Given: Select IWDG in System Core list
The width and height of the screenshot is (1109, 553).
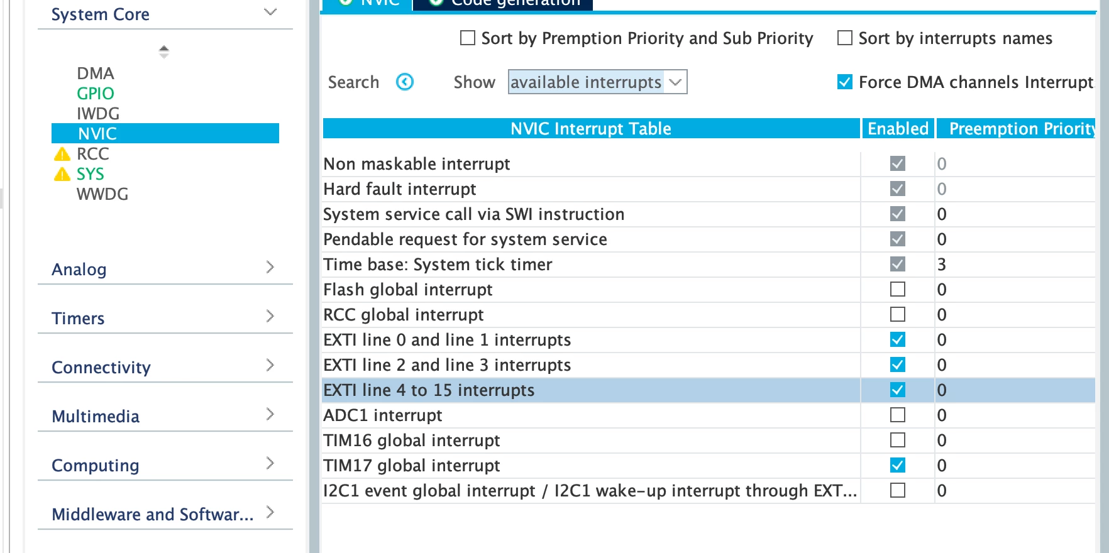Looking at the screenshot, I should pyautogui.click(x=98, y=114).
